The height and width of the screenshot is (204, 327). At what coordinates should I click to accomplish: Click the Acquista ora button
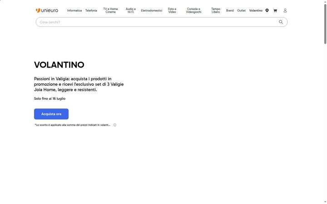coord(51,114)
